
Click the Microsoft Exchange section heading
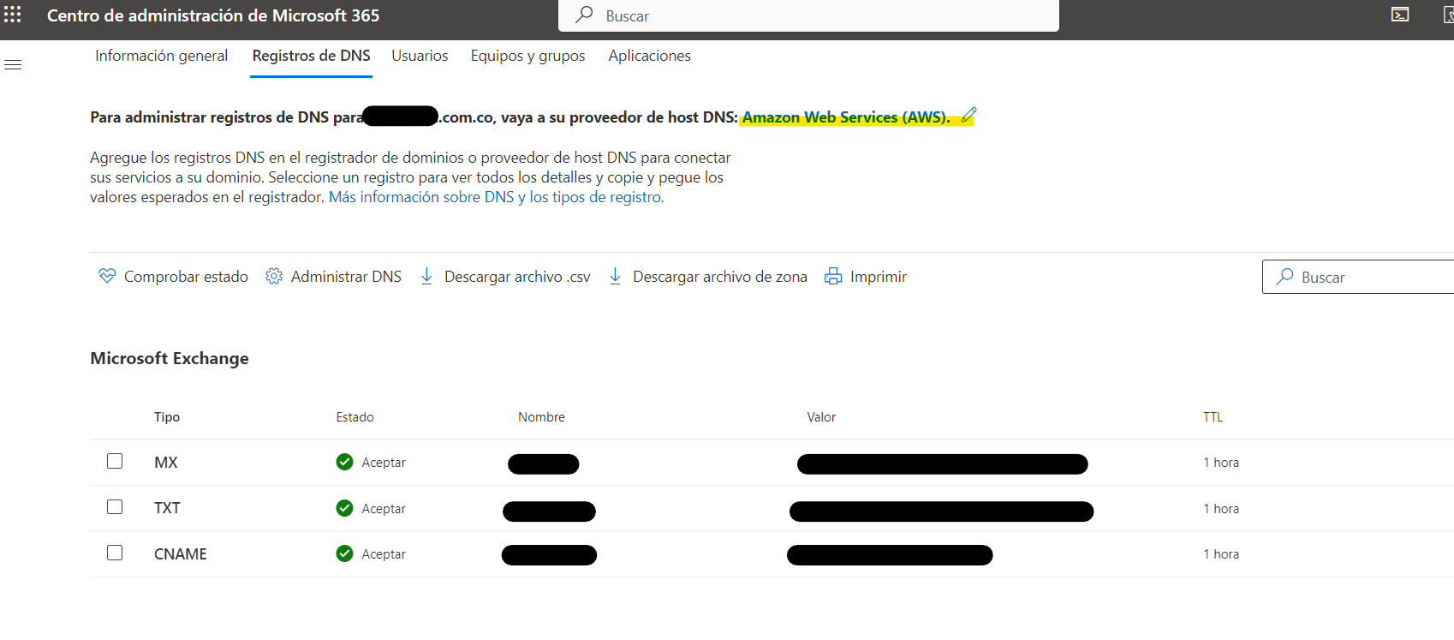[x=170, y=358]
